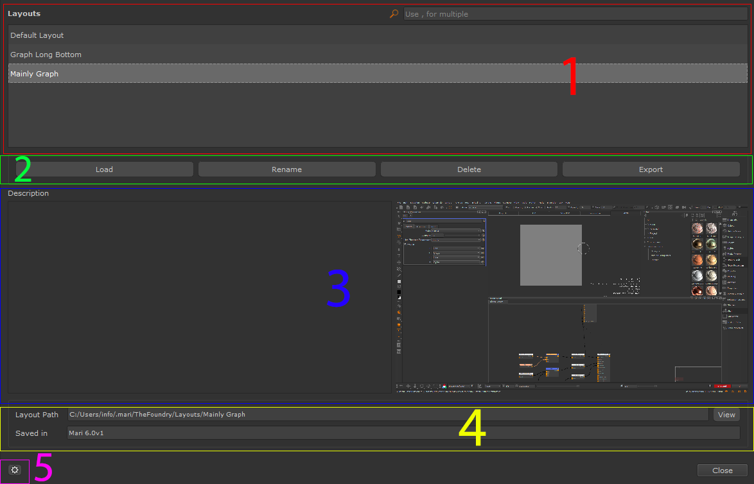
Task: Open layout settings via gear icon
Action: (15, 471)
